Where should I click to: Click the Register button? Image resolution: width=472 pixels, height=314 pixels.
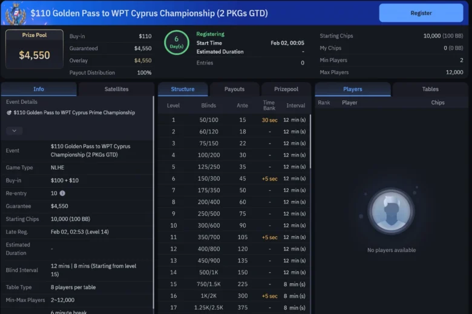tap(421, 13)
